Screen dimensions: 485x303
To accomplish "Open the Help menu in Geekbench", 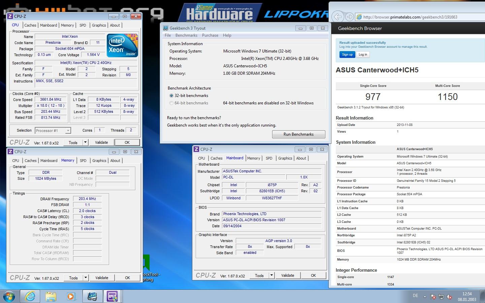I will (227, 35).
